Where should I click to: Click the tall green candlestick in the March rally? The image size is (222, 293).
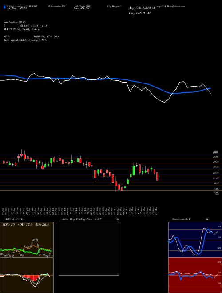[134, 170]
